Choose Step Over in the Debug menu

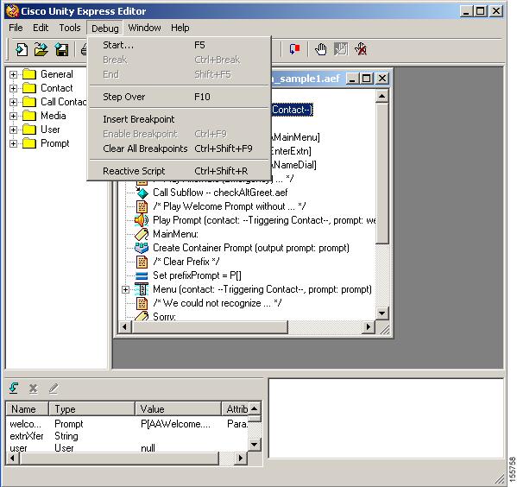(x=179, y=97)
